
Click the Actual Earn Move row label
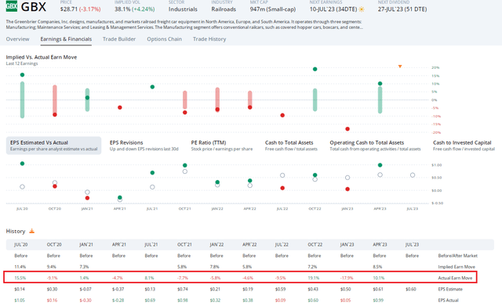tap(455, 278)
